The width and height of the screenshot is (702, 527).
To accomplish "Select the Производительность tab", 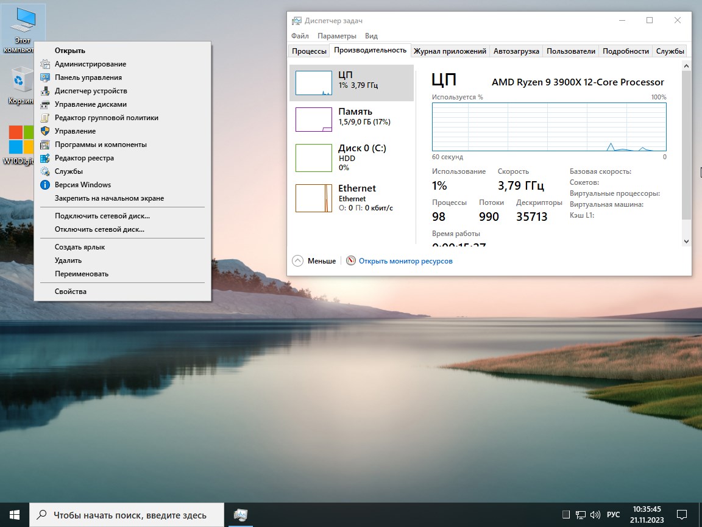I will [x=370, y=50].
